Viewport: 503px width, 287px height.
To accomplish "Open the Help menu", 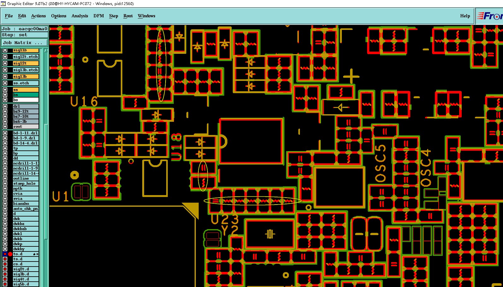I will coord(465,16).
